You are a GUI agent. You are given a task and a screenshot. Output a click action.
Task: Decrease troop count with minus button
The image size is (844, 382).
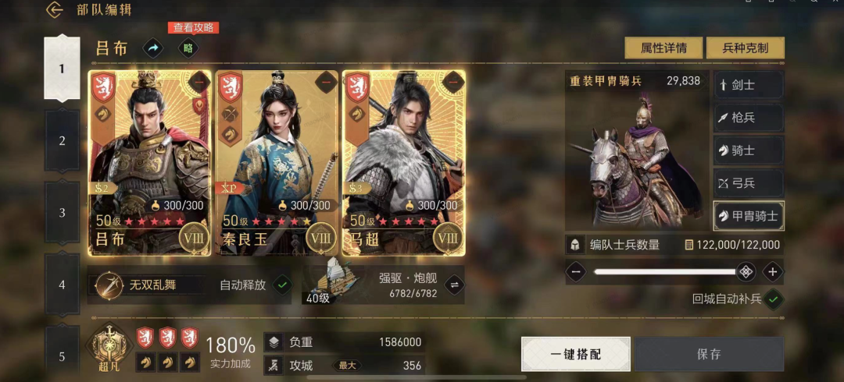tap(575, 272)
